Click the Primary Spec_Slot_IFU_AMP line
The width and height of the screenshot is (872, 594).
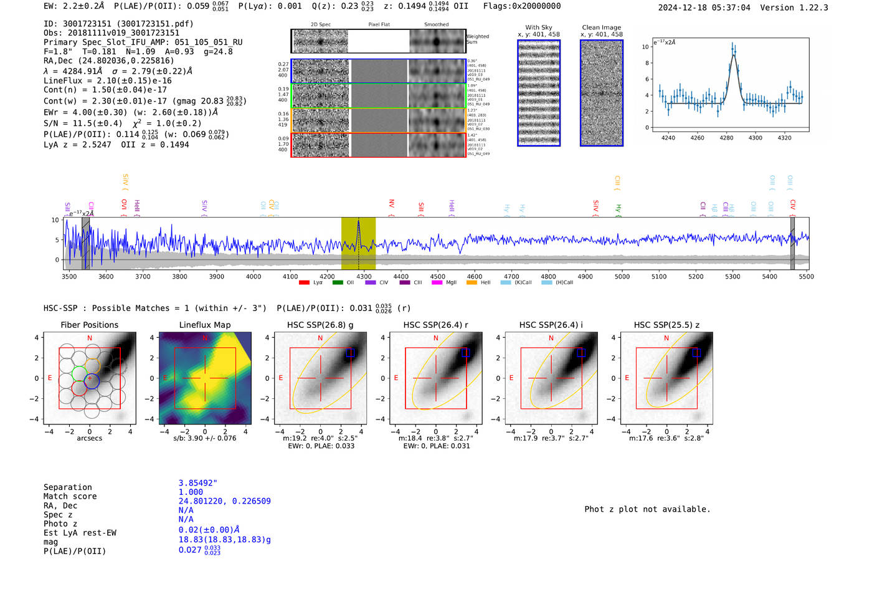pos(143,42)
